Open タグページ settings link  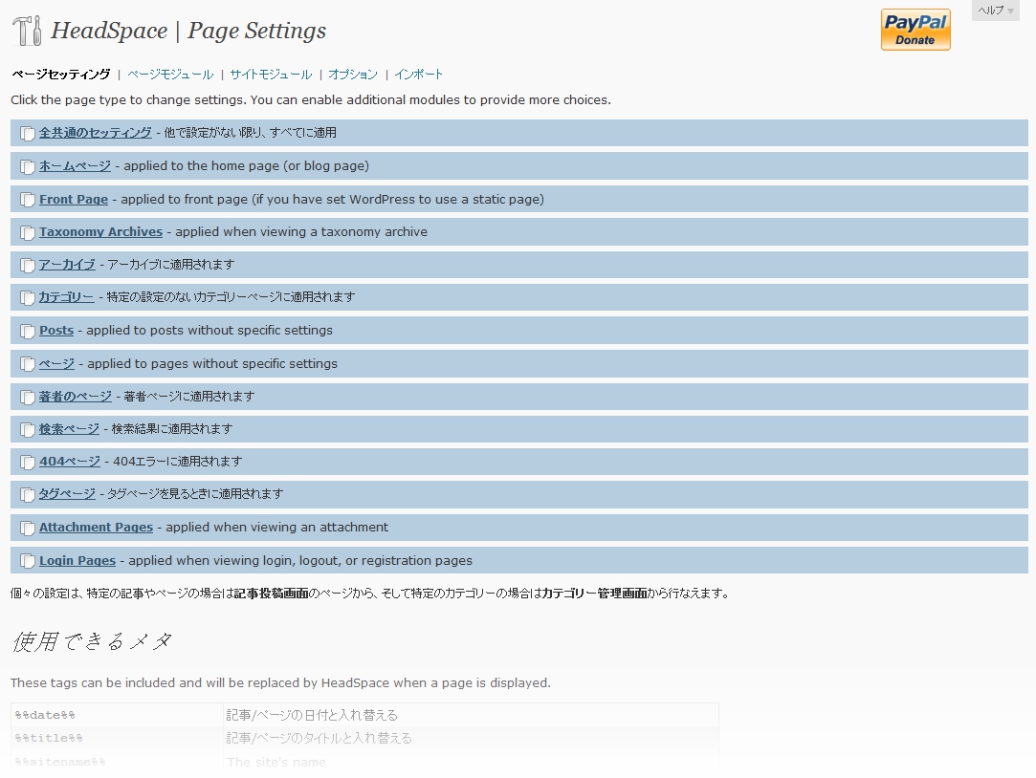(67, 493)
